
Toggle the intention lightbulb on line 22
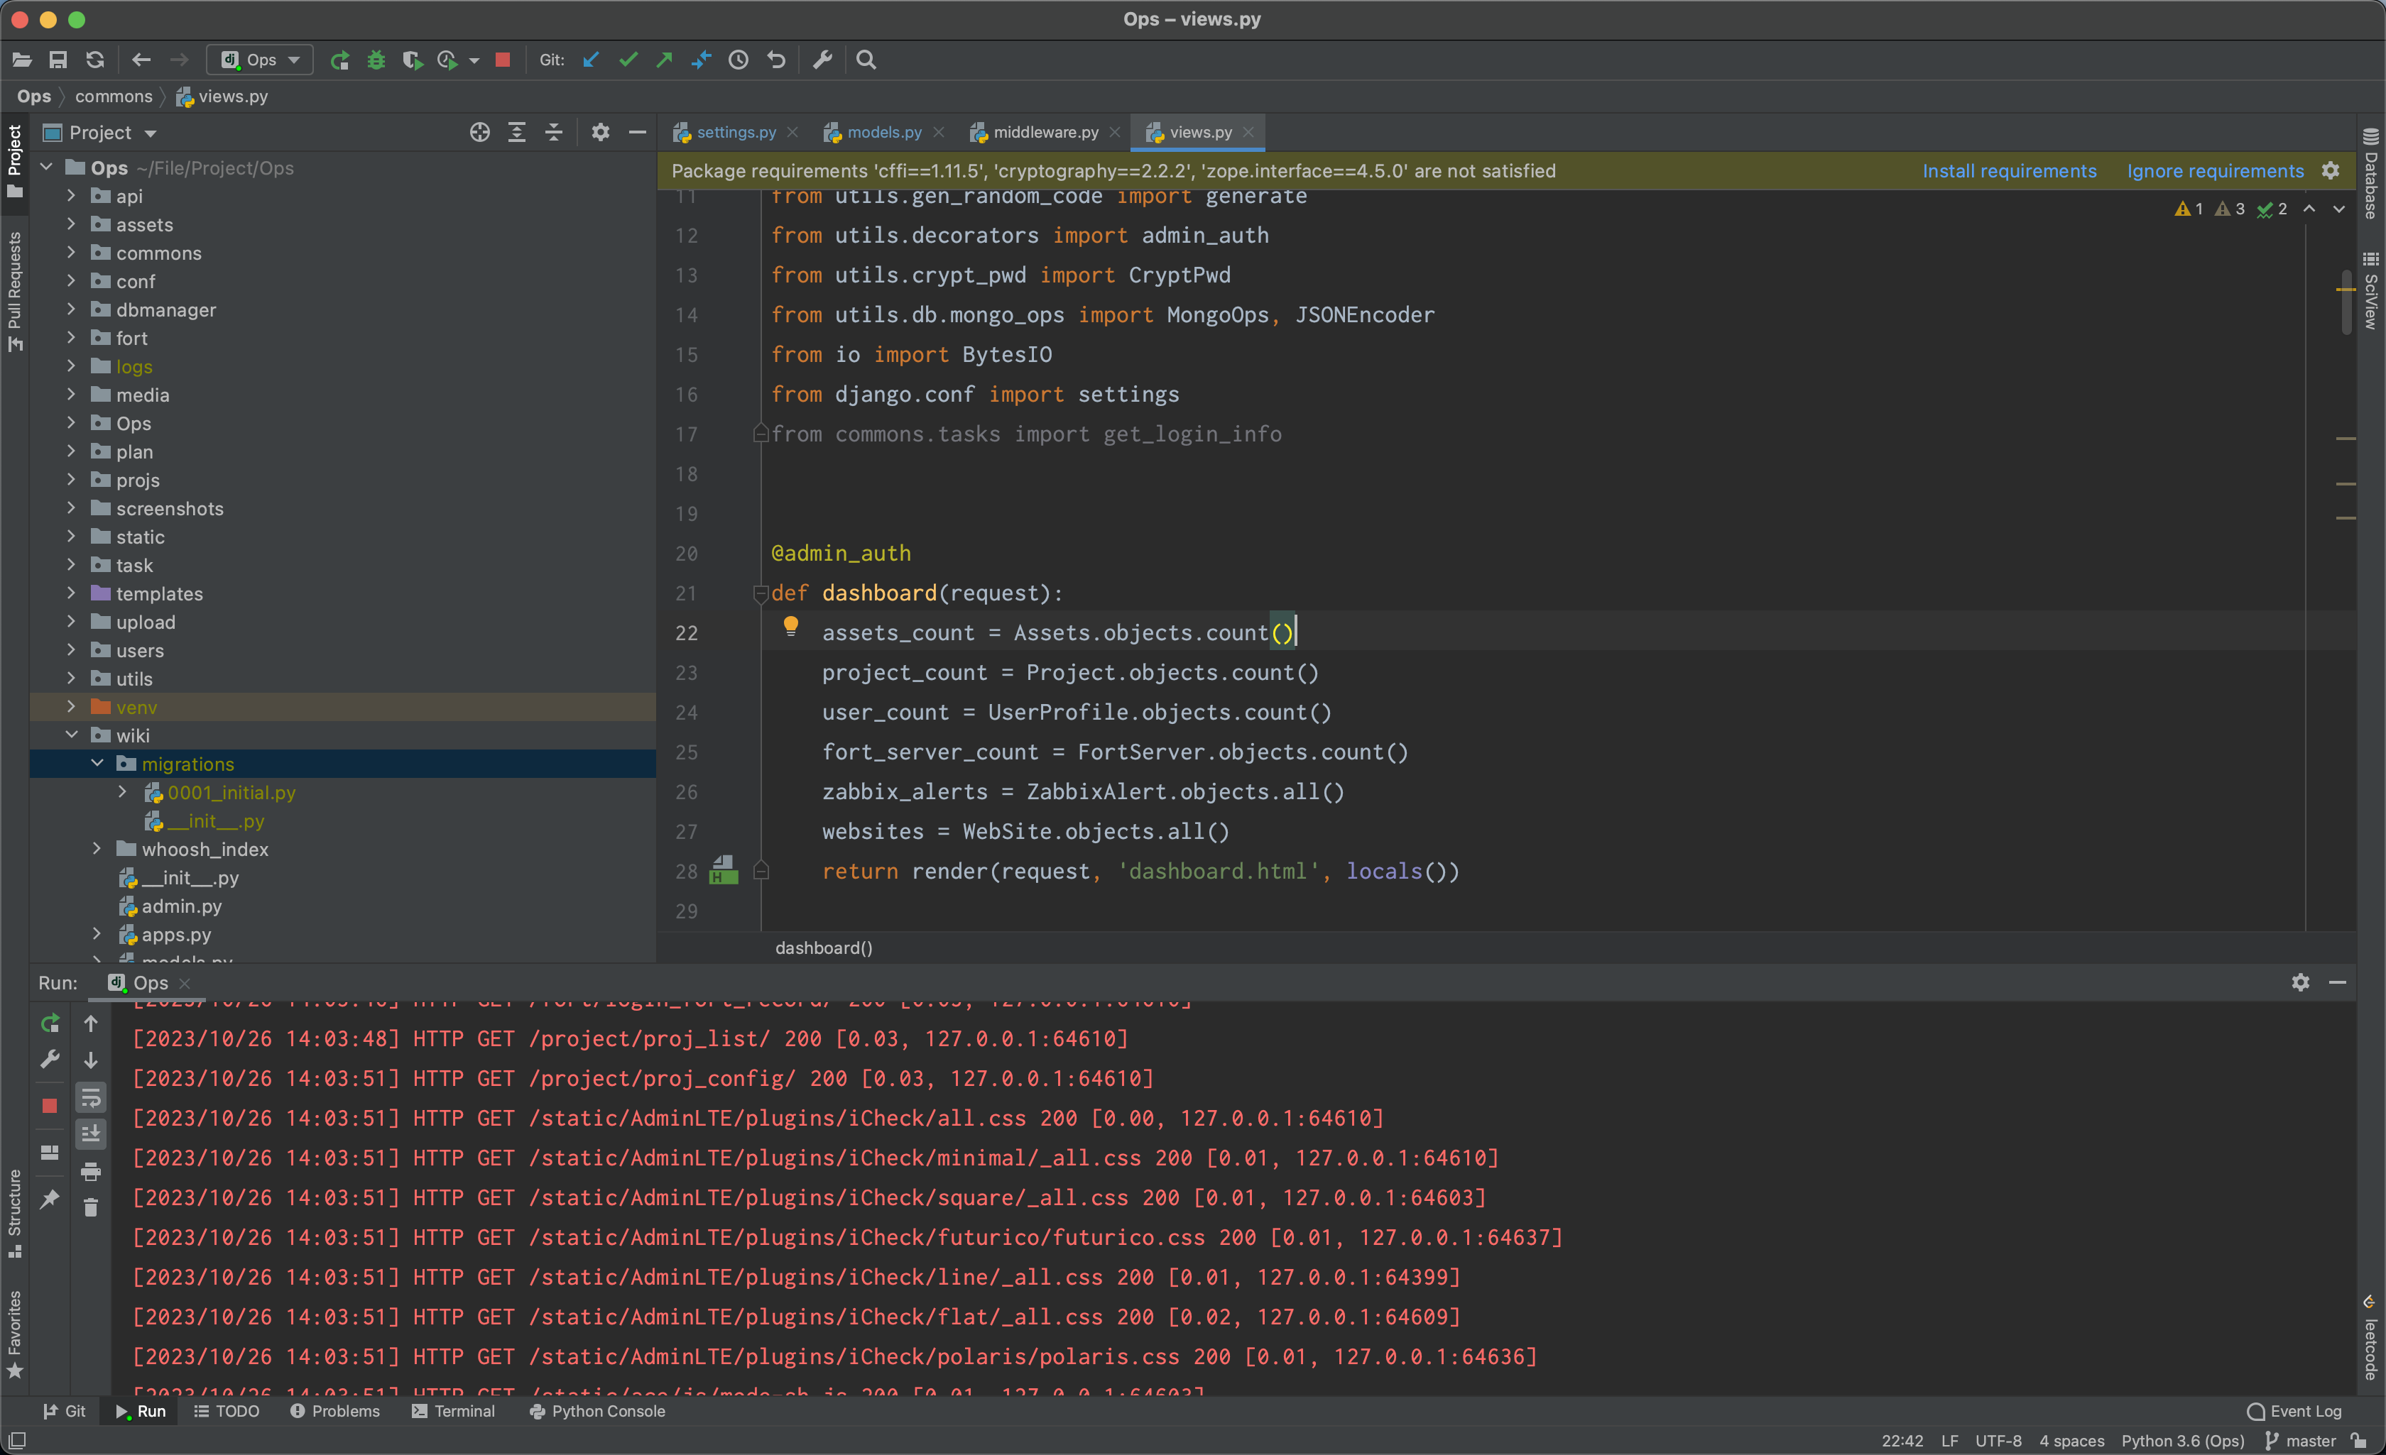(791, 626)
